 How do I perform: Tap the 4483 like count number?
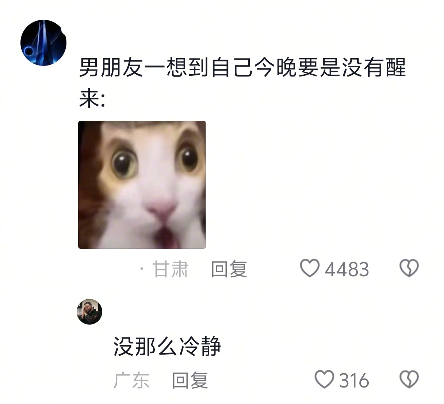347,270
